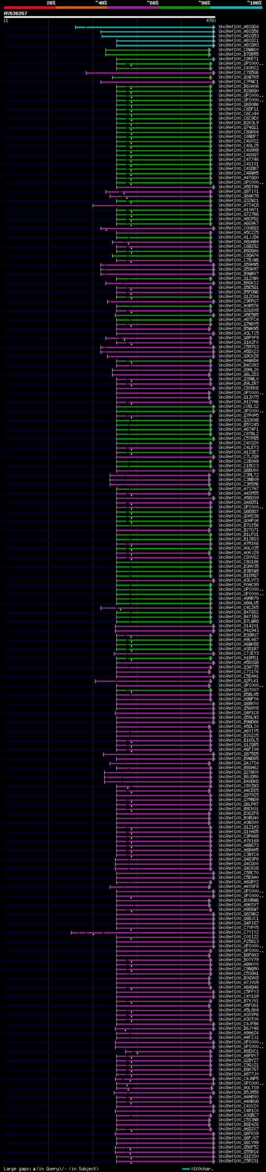
Task: Select the UniRef100_Q2BYZ7 label
Action: point(239,1060)
